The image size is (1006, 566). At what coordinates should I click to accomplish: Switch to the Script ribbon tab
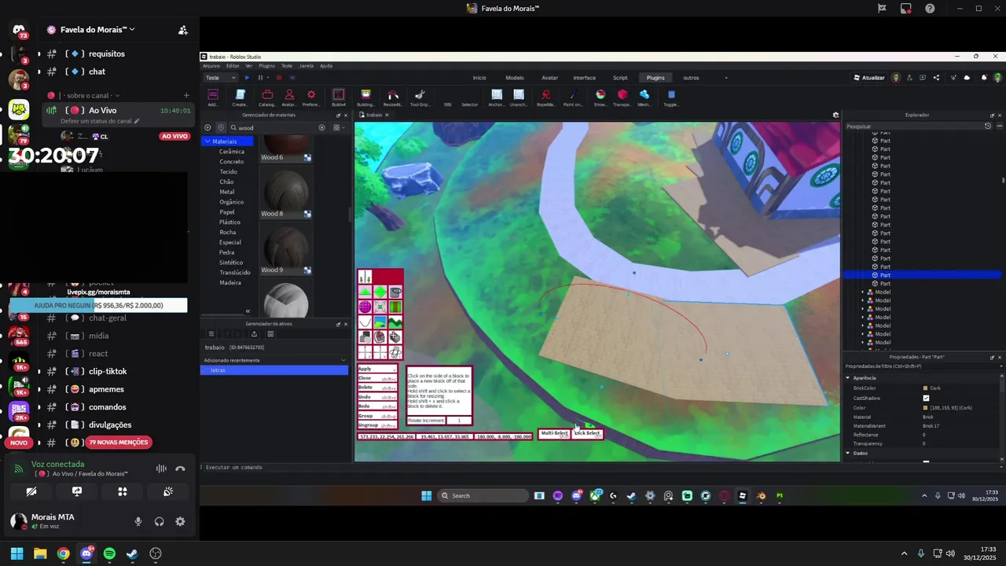[620, 78]
